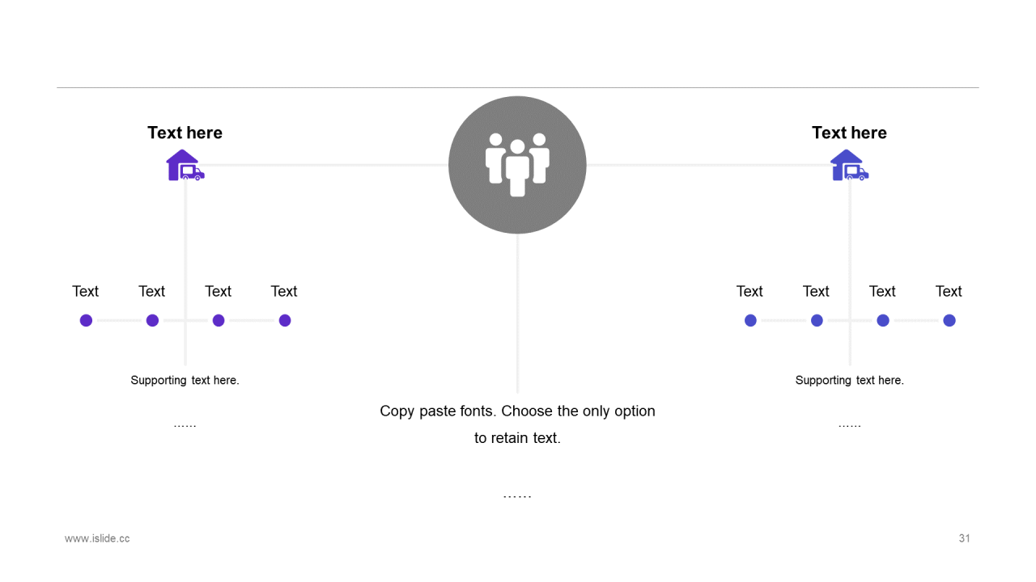This screenshot has height=582, width=1036.
Task: Click the slide number 31
Action: 964,538
